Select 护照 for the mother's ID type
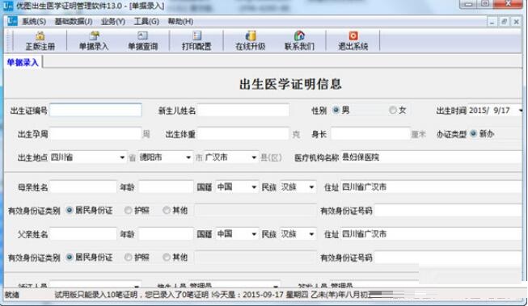528x306 pixels. pyautogui.click(x=128, y=210)
